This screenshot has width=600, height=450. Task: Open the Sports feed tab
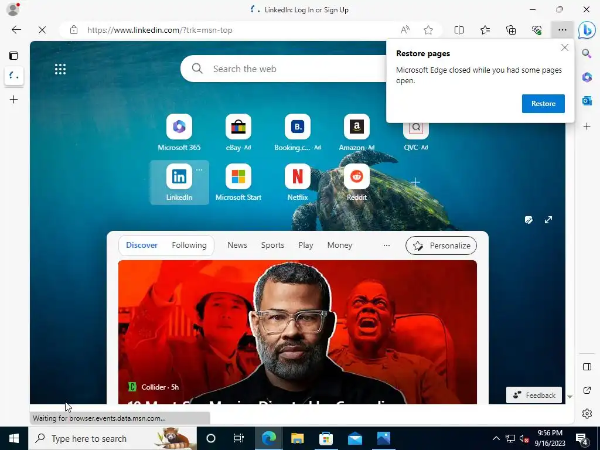(272, 246)
